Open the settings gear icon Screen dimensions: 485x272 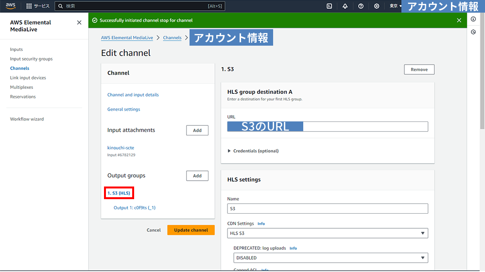[377, 6]
